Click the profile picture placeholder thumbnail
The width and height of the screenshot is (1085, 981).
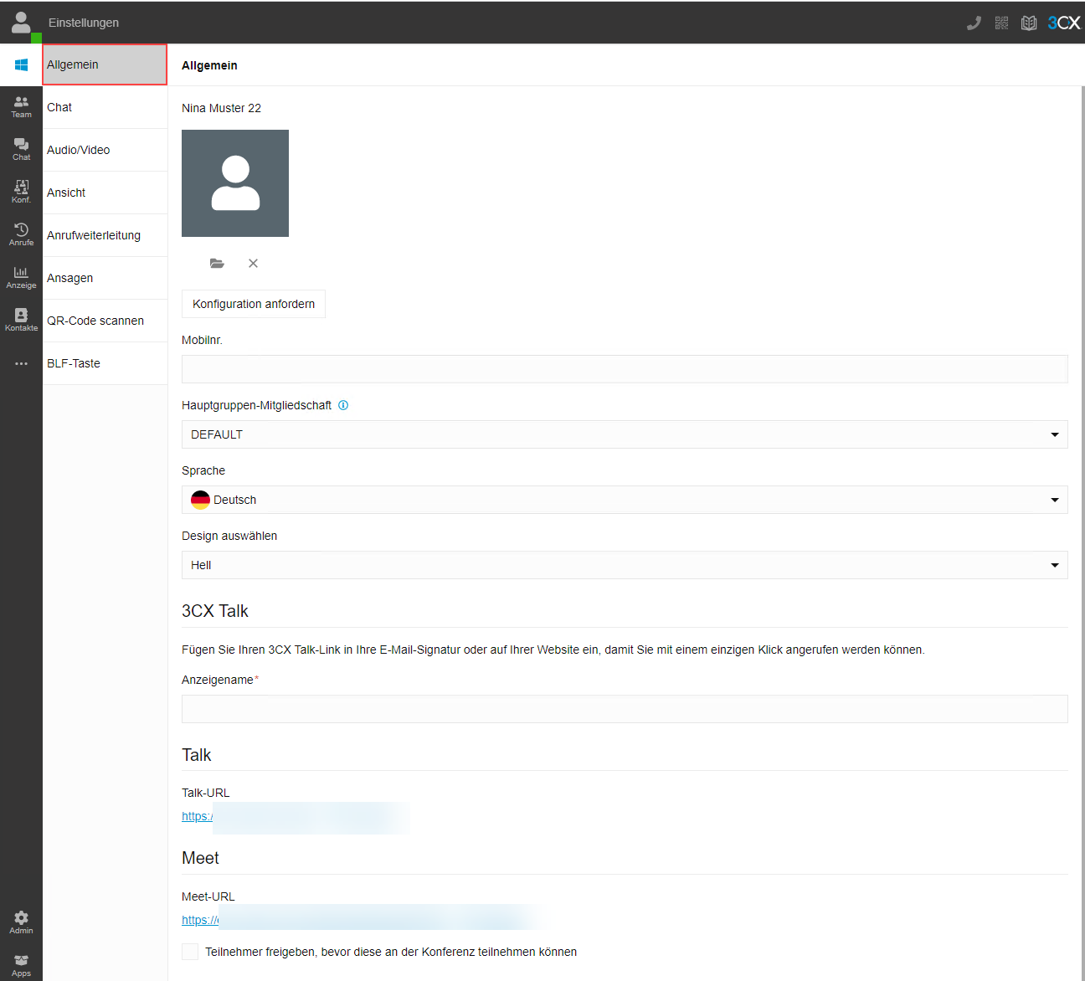tap(235, 183)
